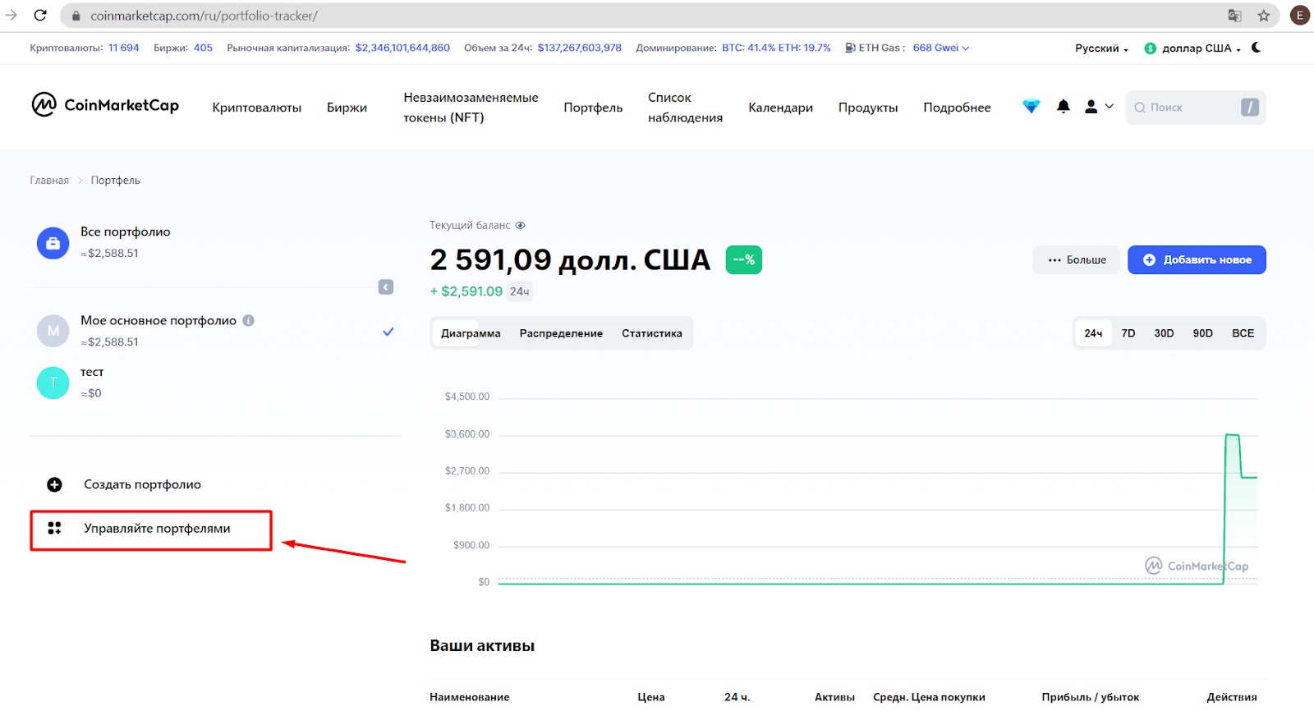Switch to the Статистика tab

pos(652,333)
